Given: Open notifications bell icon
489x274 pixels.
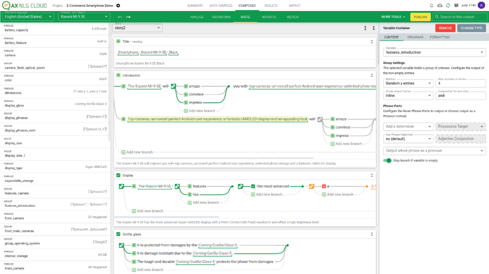Looking at the screenshot, I should [431, 6].
